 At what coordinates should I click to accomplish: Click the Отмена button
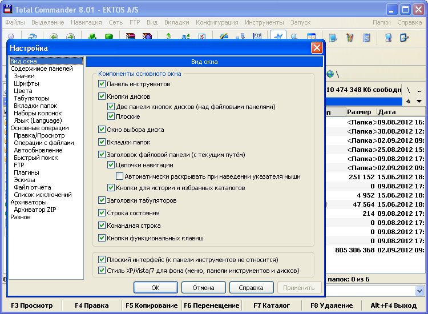pyautogui.click(x=203, y=288)
